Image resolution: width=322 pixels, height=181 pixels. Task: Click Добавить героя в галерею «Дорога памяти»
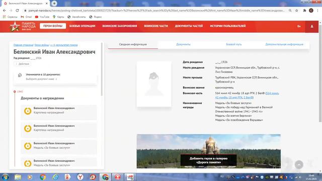[208, 160]
